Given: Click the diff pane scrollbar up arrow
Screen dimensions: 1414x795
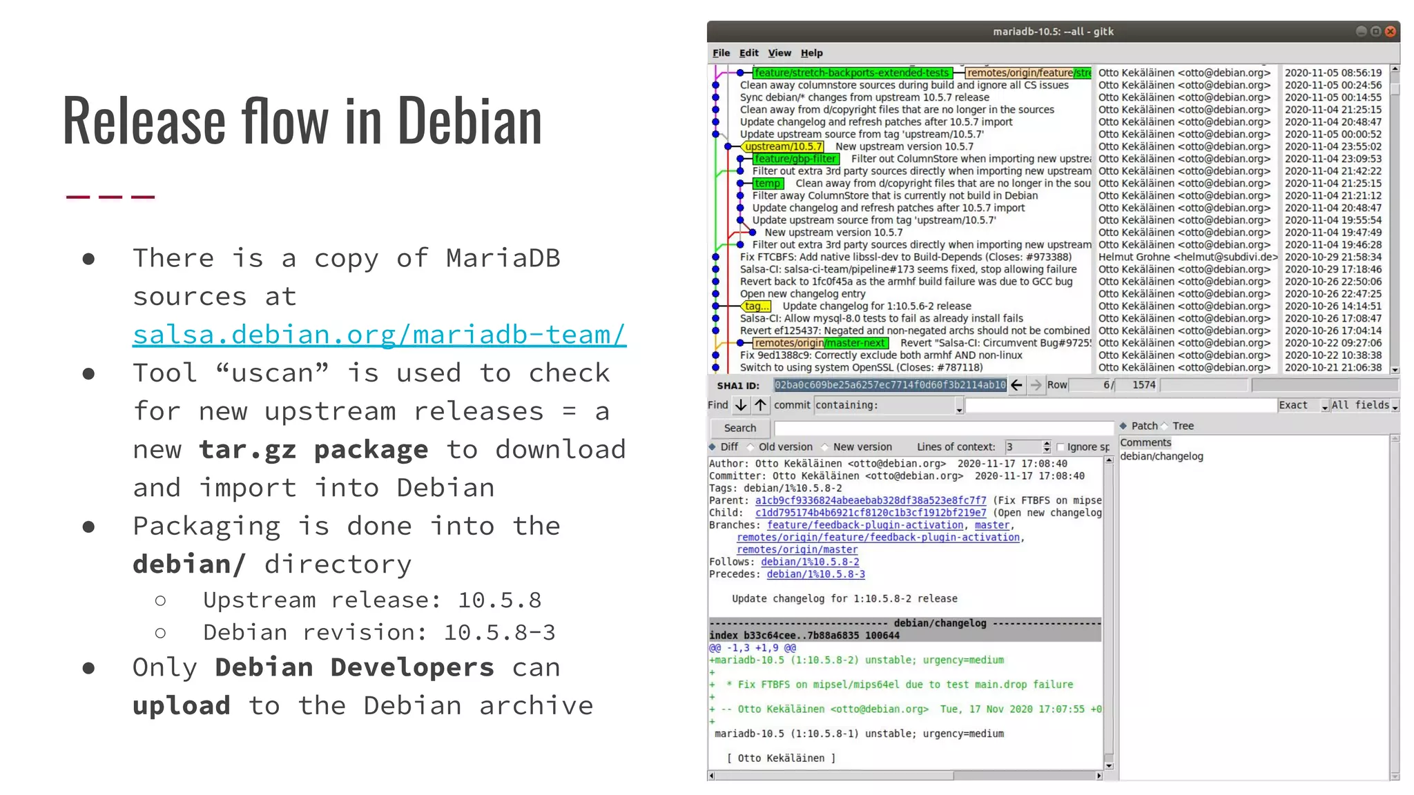Looking at the screenshot, I should (x=1109, y=460).
